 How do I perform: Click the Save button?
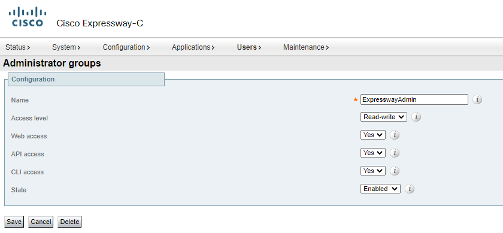pos(14,222)
